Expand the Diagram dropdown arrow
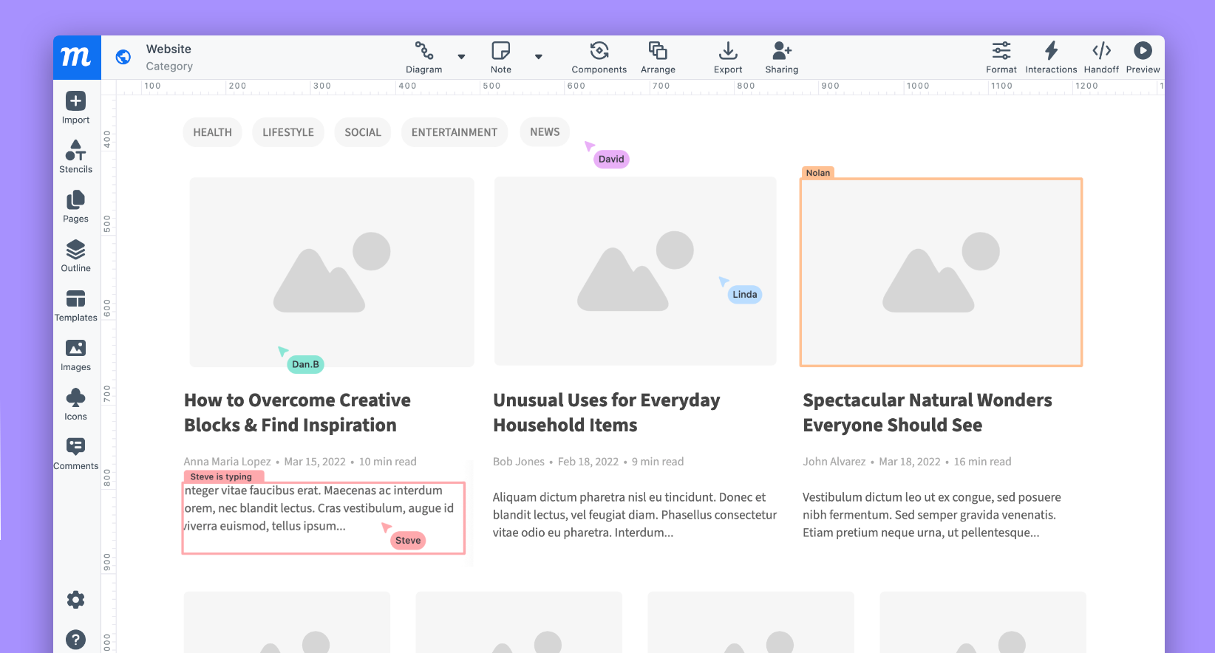 (x=462, y=57)
